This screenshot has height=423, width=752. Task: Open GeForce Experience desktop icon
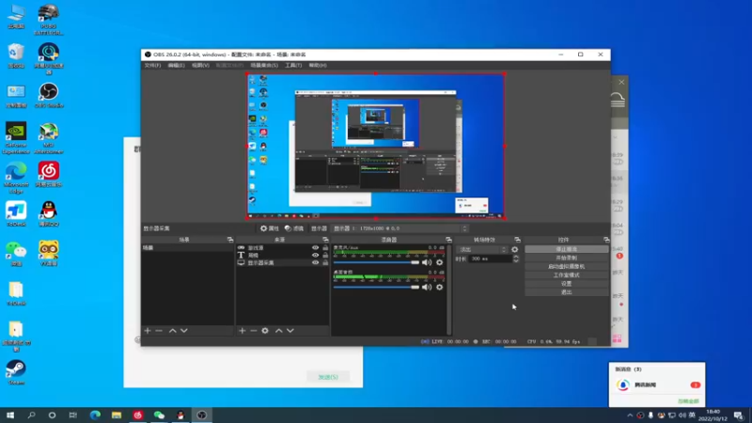16,138
